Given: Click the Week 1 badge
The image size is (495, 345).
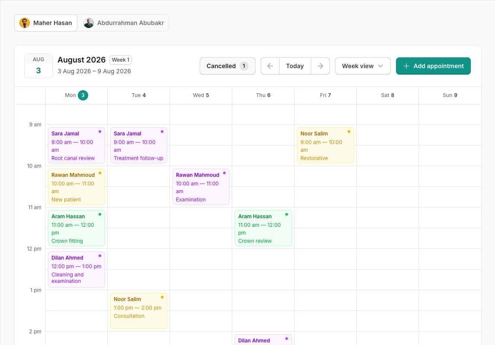Looking at the screenshot, I should 121,60.
